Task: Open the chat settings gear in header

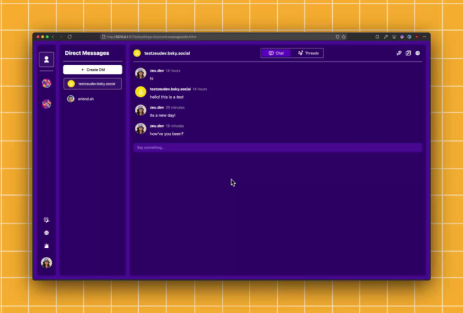Action: (x=417, y=53)
